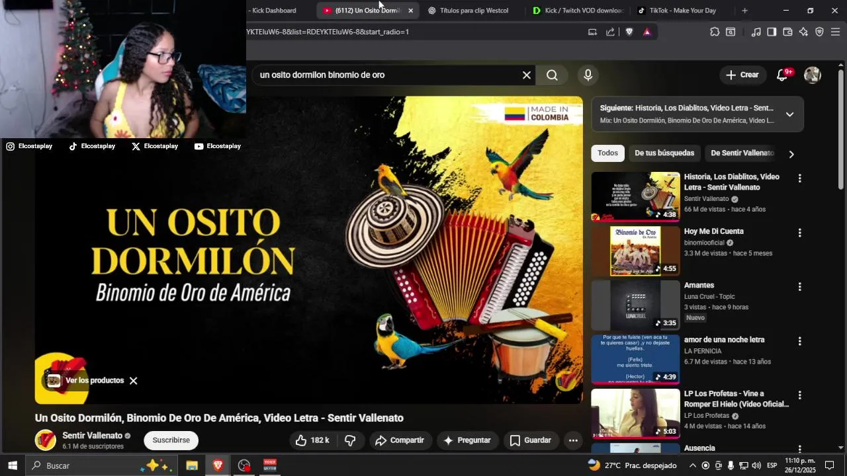The width and height of the screenshot is (847, 476).
Task: Open more actions ellipsis below video
Action: (x=573, y=440)
